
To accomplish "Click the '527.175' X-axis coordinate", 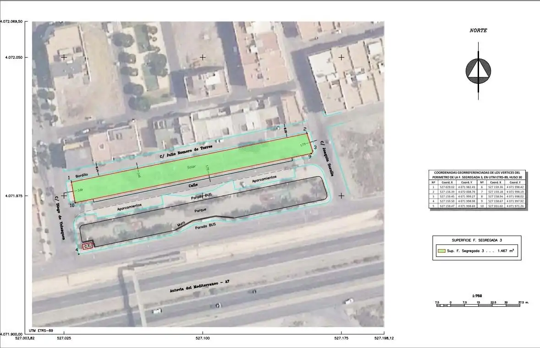I will coord(342,338).
